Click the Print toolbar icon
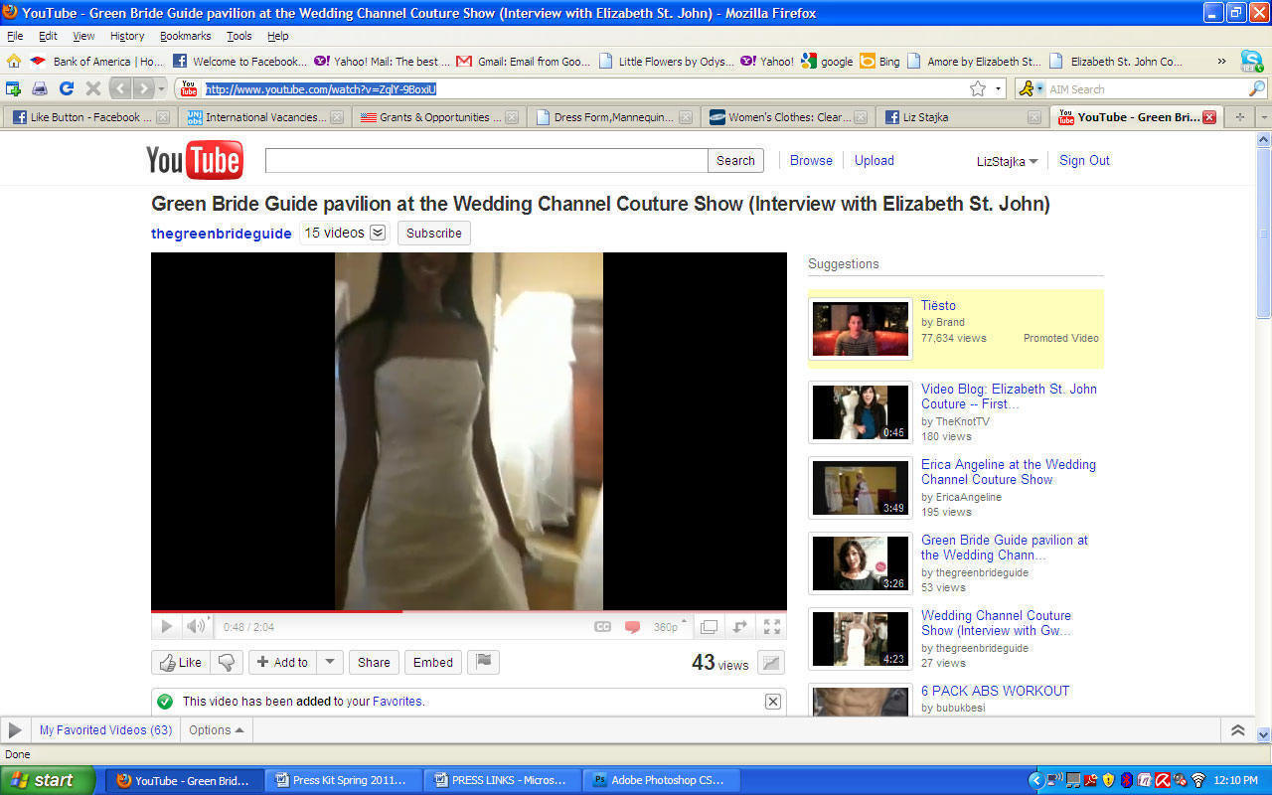 [x=40, y=88]
